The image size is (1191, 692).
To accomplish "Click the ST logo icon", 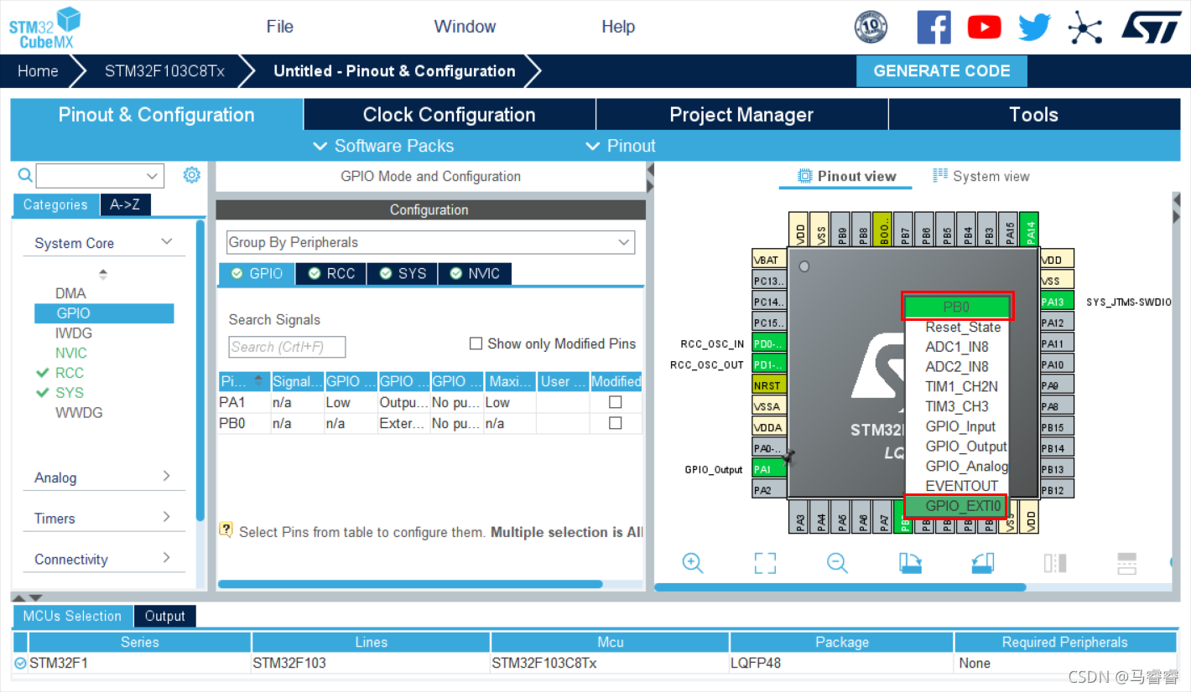I will [x=1151, y=26].
